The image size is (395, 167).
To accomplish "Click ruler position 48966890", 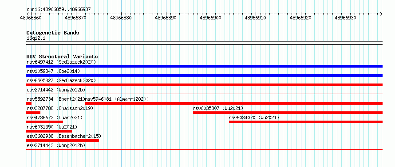I will tap(166, 18).
